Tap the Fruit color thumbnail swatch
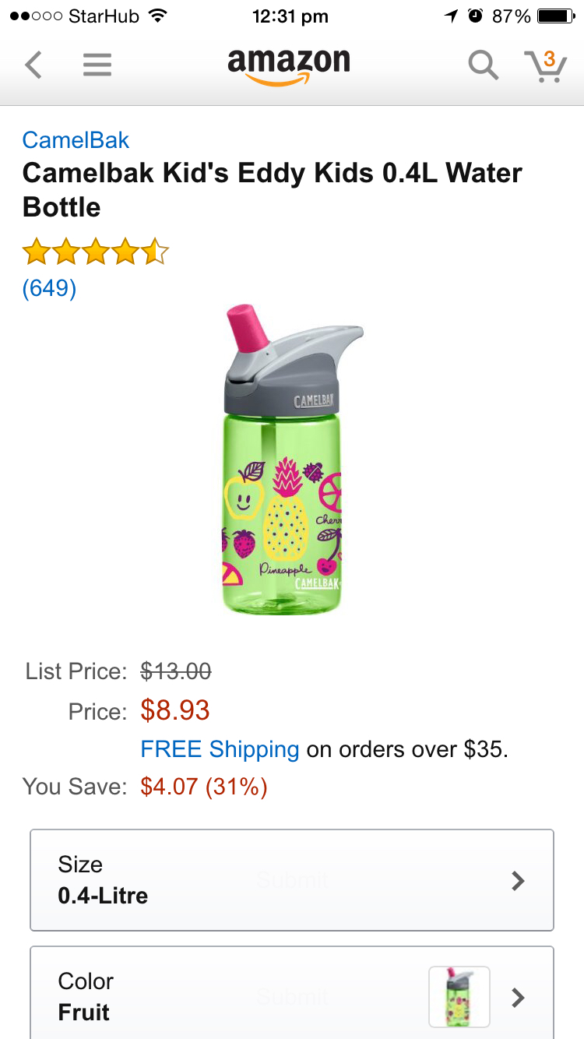Viewport: 584px width, 1039px height. coord(459,997)
